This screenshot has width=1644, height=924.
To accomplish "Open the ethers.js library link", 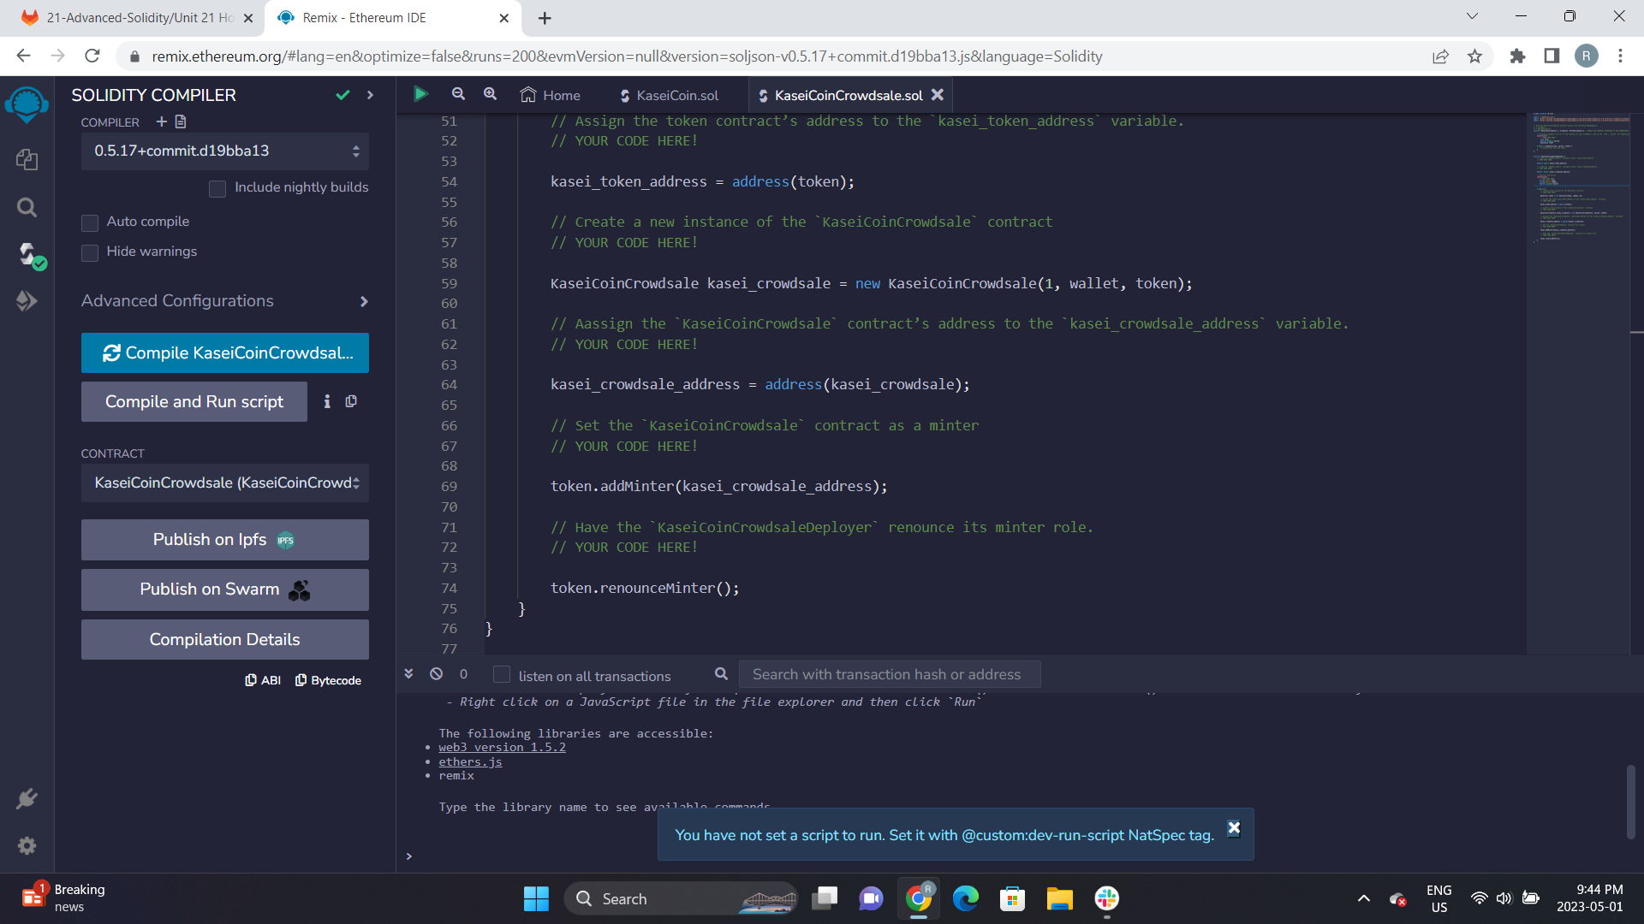I will click(470, 761).
